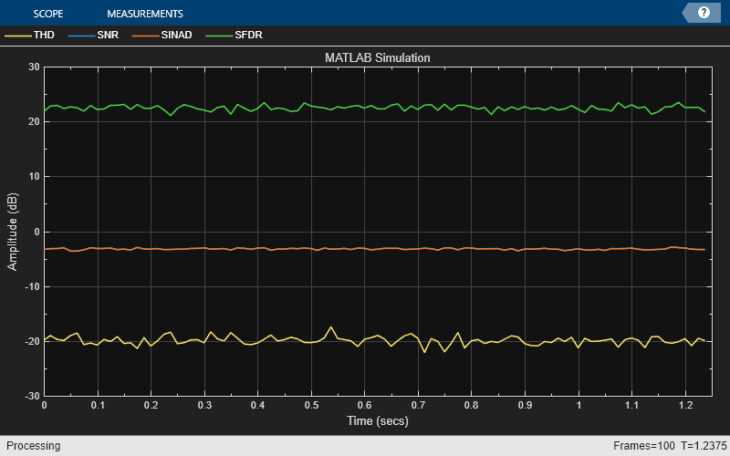Click the orange SINAD legend line swatch
Screen dimensions: 730x456
[x=146, y=36]
